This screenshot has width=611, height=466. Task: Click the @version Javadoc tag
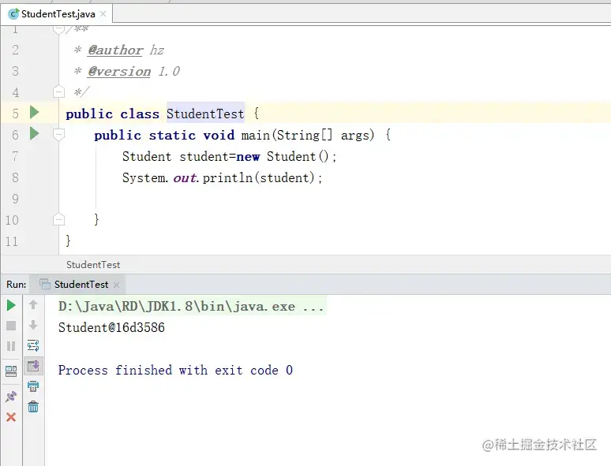[119, 72]
